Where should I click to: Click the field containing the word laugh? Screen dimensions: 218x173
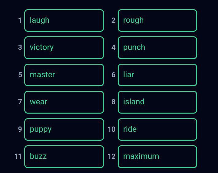[x=64, y=20]
